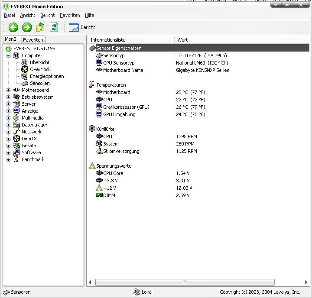Viewport: 312px width, 298px height.
Task: Select the Motherboard Name row
Action: point(199,70)
